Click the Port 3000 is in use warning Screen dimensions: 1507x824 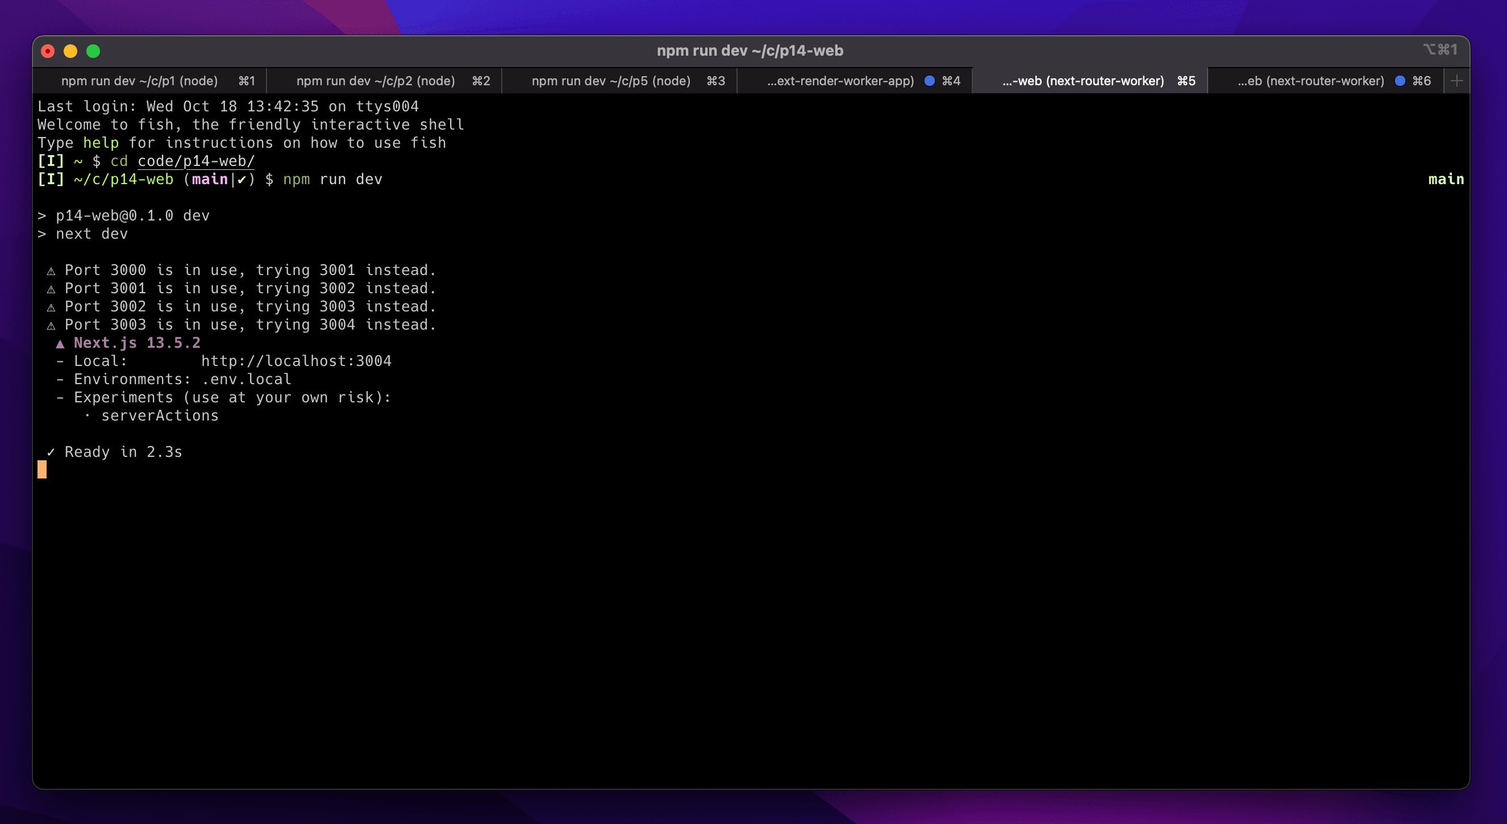[242, 270]
